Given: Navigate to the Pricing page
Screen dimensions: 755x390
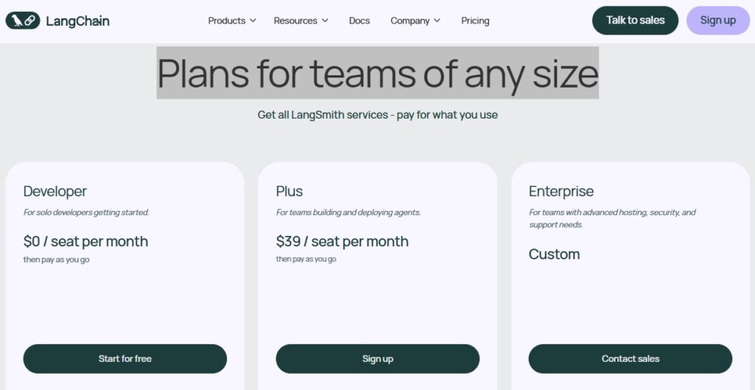Looking at the screenshot, I should coord(475,21).
